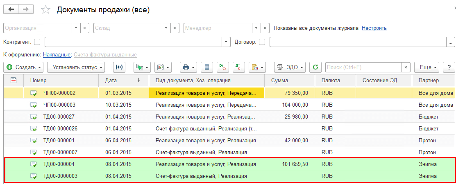Click the Dr/Cr postings icon
Viewport: 456px width, 184px height.
223,67
